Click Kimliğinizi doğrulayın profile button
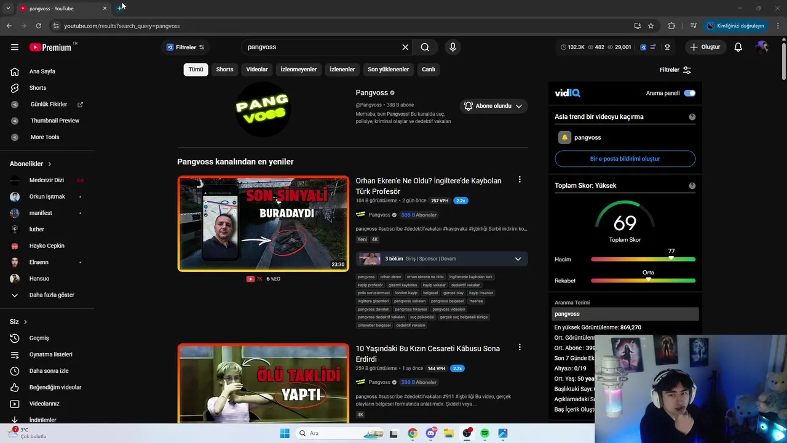The image size is (787, 443). 736,26
